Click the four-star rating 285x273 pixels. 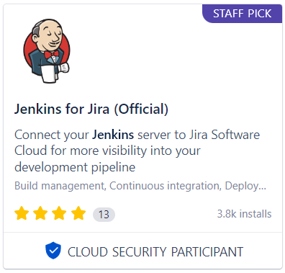point(50,213)
